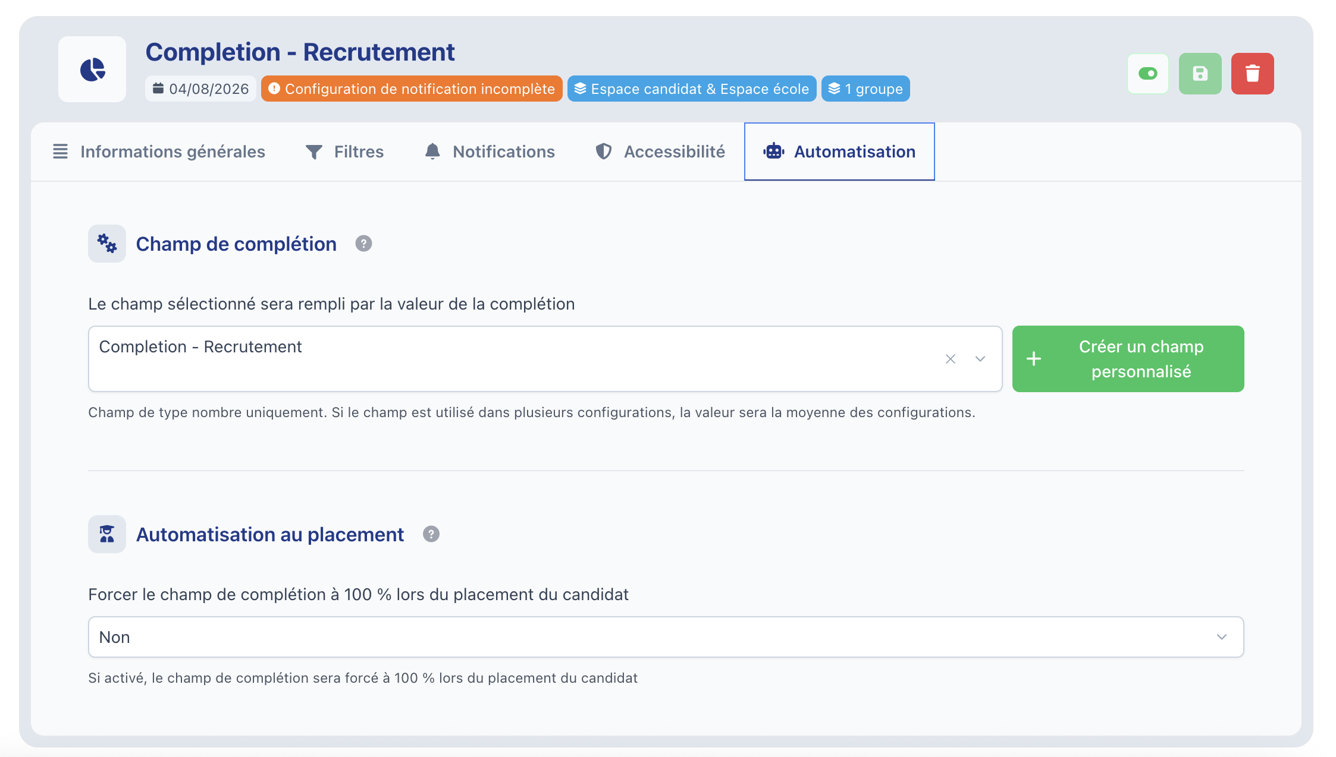This screenshot has height=757, width=1336.
Task: Click the green save disk icon
Action: tap(1200, 74)
